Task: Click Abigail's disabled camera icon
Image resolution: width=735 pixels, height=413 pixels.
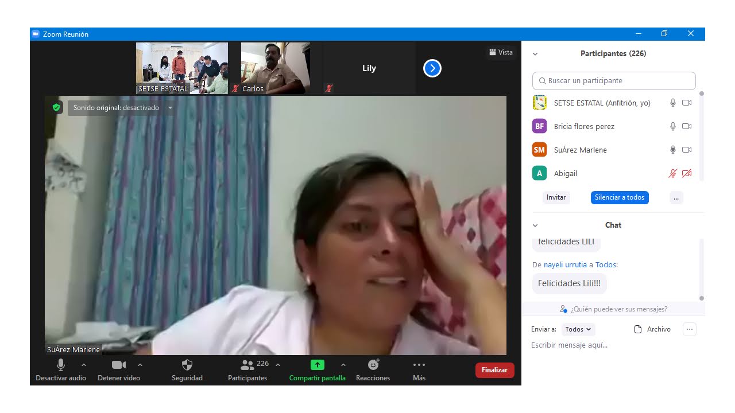Action: pyautogui.click(x=687, y=173)
